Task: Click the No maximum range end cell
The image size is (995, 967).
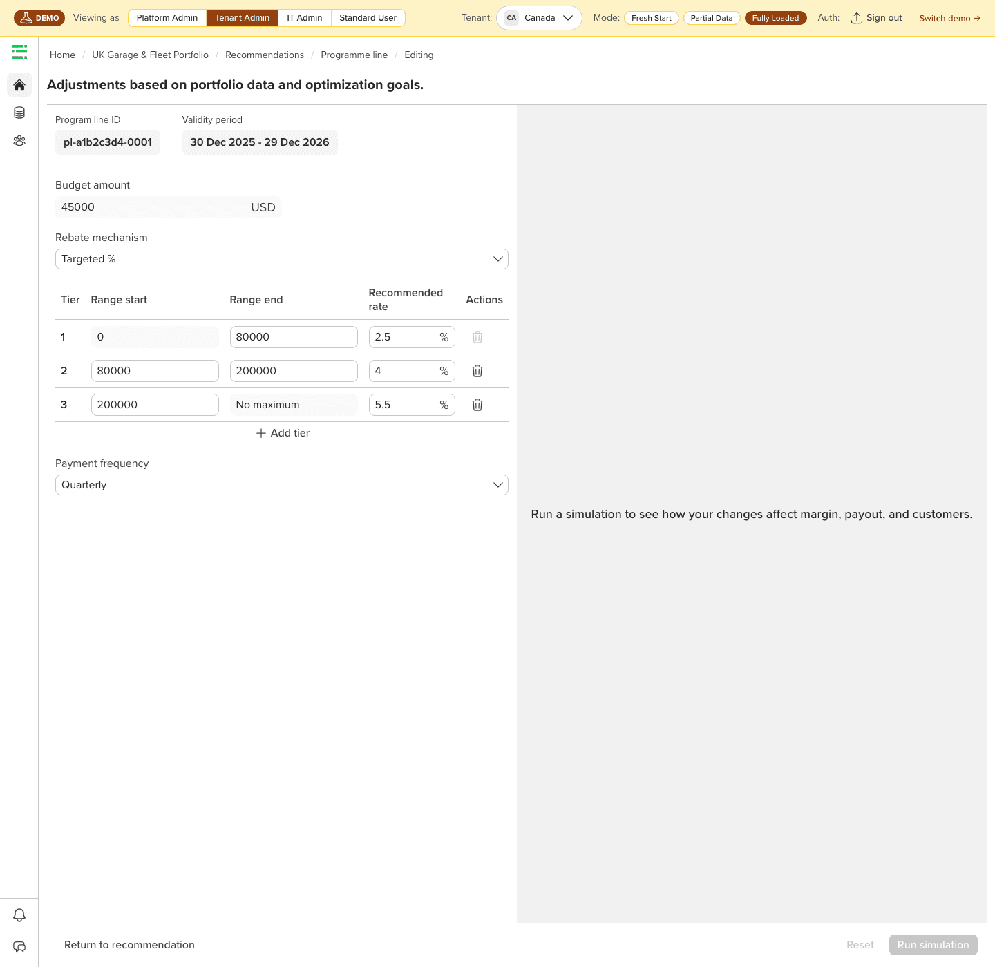Action: 294,405
